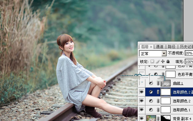The width and height of the screenshot is (193, 121).
Task: Click the 选取颜色 1 mask link icon
Action: click(x=158, y=110)
